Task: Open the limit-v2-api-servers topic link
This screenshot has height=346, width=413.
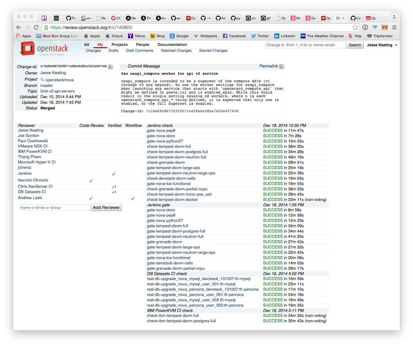Action: coord(57,91)
